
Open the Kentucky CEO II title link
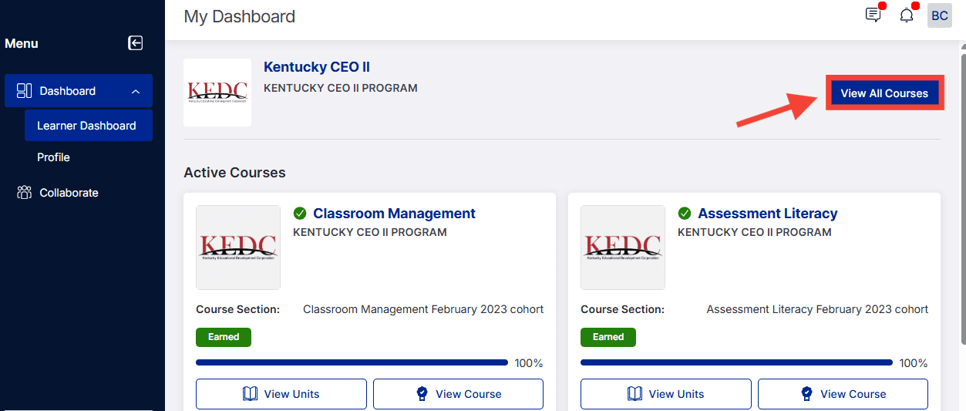tap(317, 67)
